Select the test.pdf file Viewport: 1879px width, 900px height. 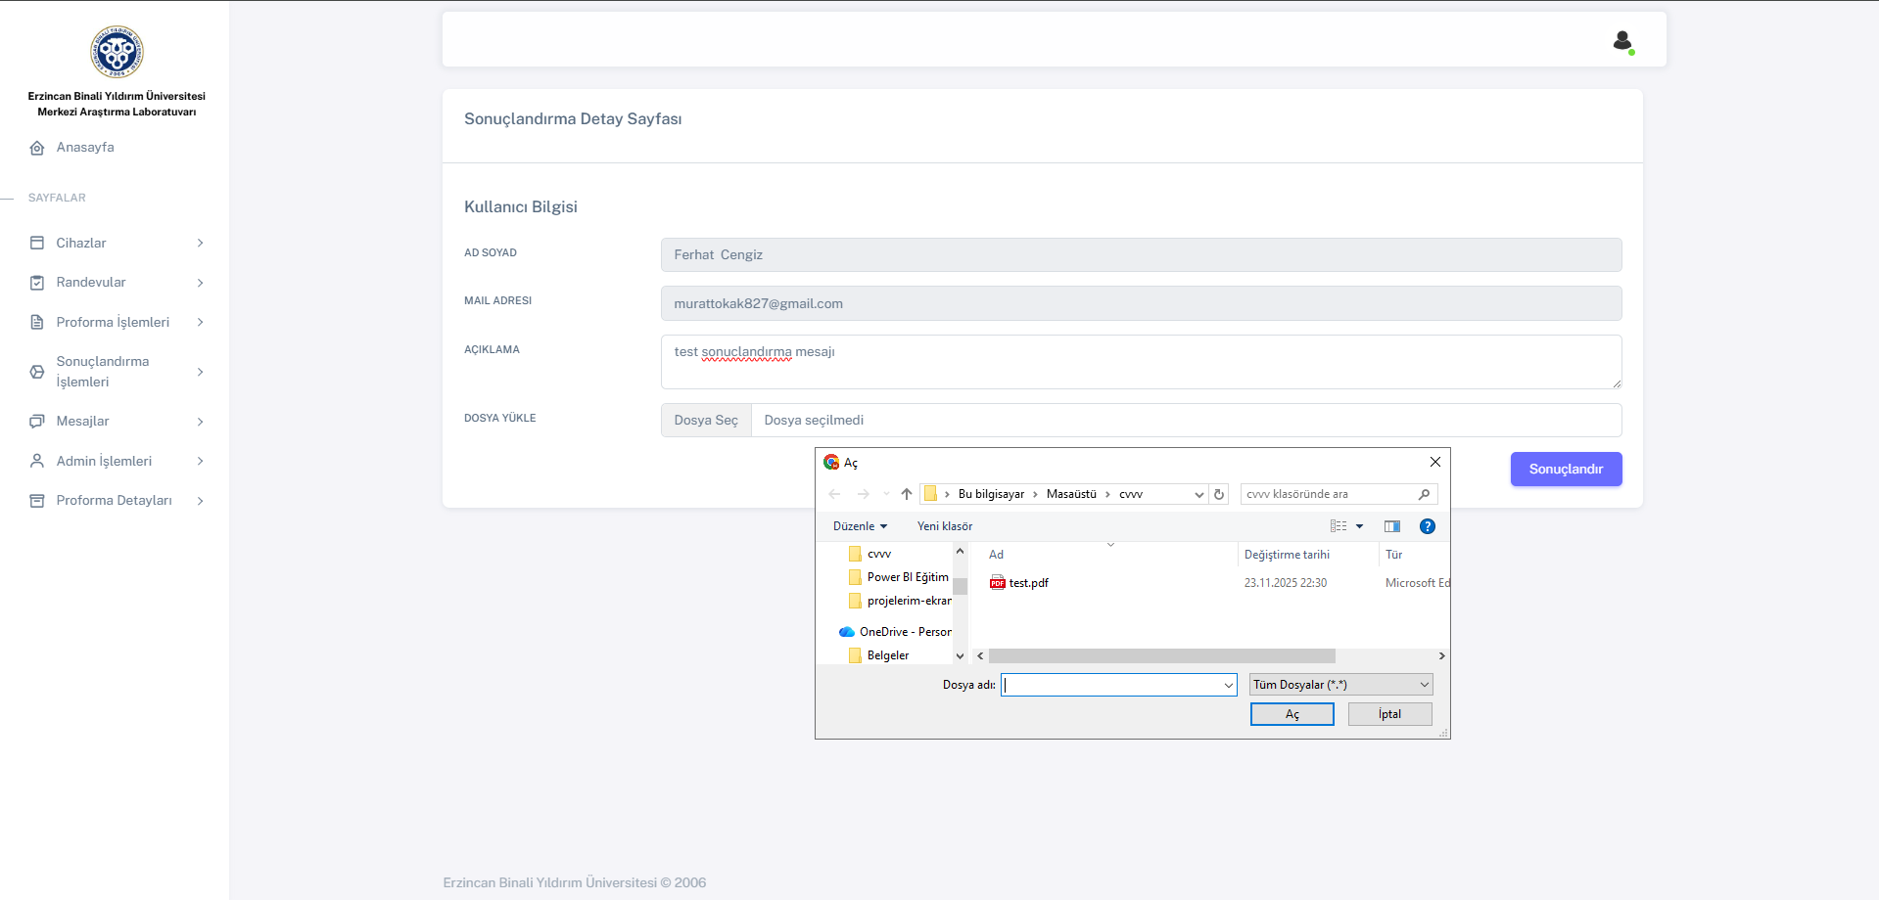click(x=1027, y=583)
